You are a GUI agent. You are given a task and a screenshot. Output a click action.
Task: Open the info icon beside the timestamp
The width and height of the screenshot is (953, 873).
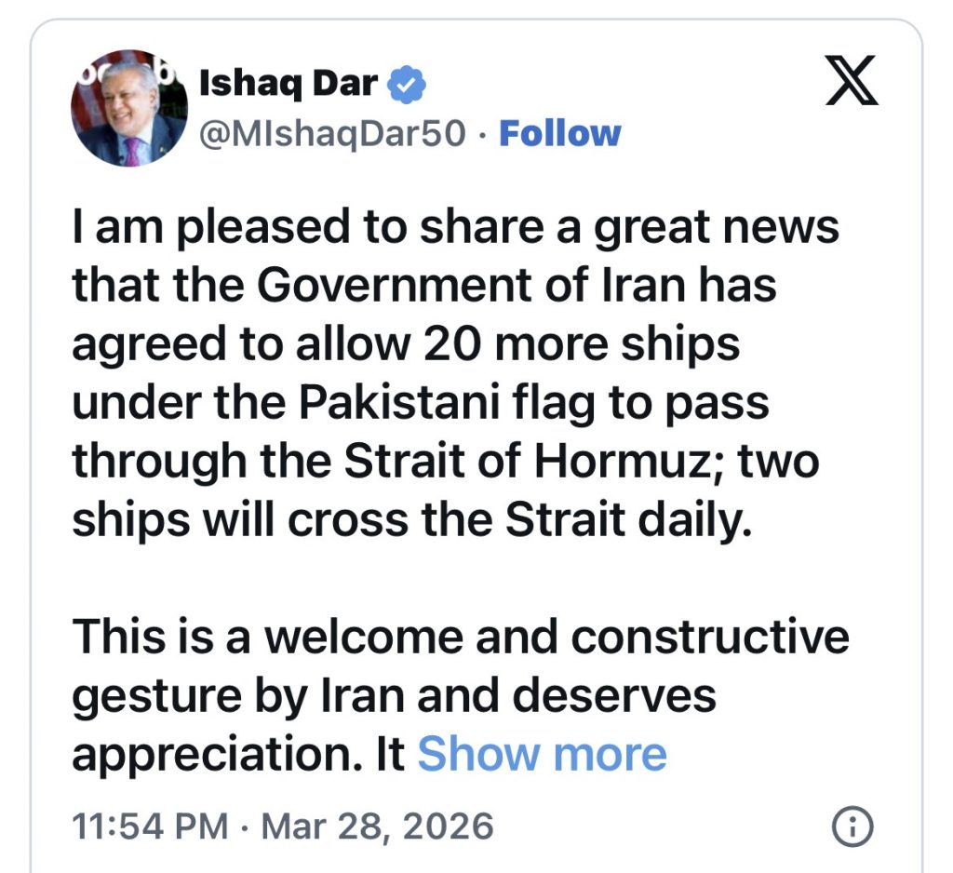pyautogui.click(x=852, y=825)
